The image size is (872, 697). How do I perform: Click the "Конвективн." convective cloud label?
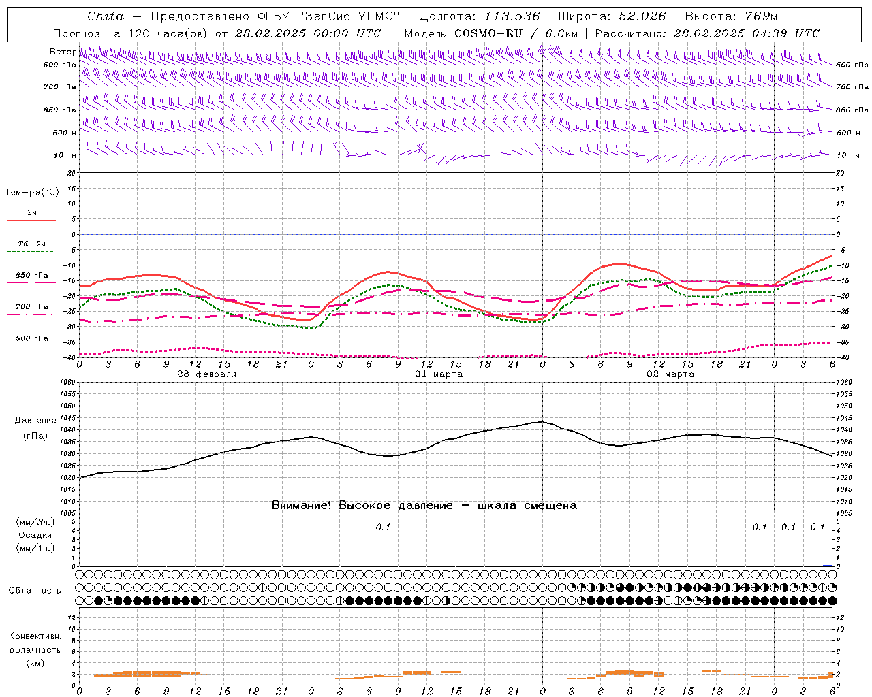(x=35, y=636)
